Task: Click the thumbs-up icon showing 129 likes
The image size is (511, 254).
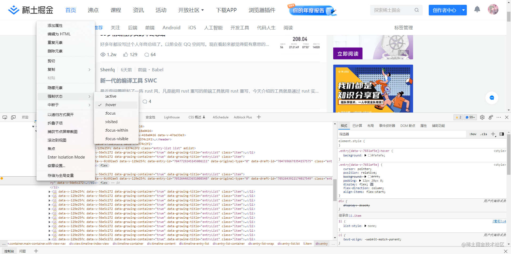Action: tap(126, 55)
